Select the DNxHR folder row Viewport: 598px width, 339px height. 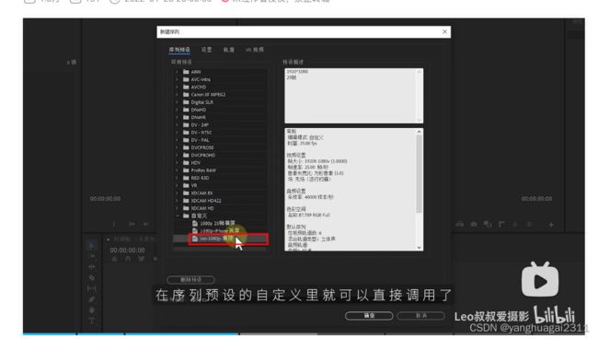click(x=220, y=117)
